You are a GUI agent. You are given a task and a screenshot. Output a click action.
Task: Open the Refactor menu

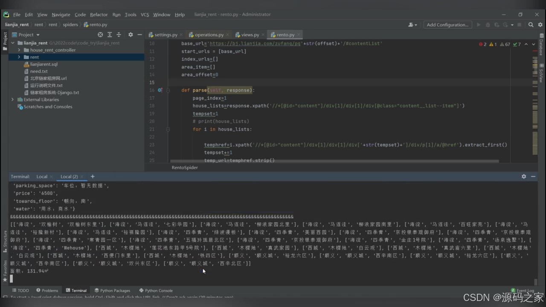(99, 14)
